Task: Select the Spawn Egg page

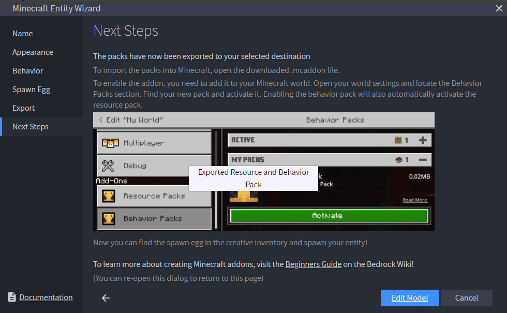Action: [41, 90]
